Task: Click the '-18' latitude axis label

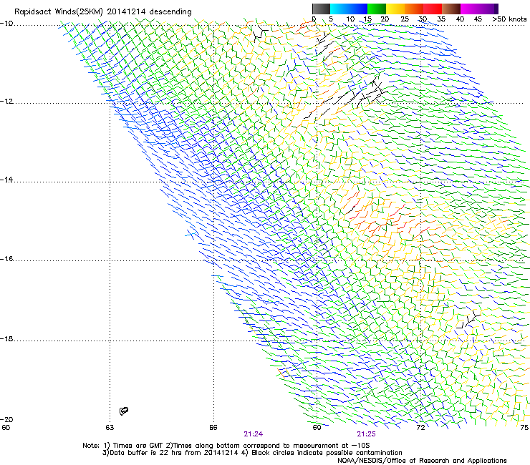Action: pos(6,338)
